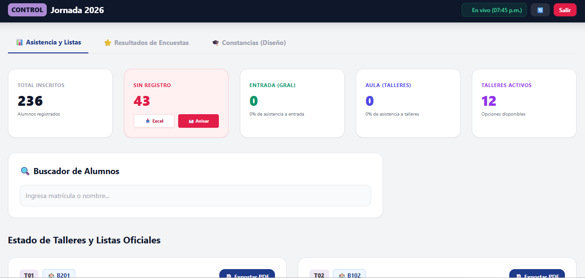
Task: Click the Jornada 2026 title
Action: [x=77, y=10]
